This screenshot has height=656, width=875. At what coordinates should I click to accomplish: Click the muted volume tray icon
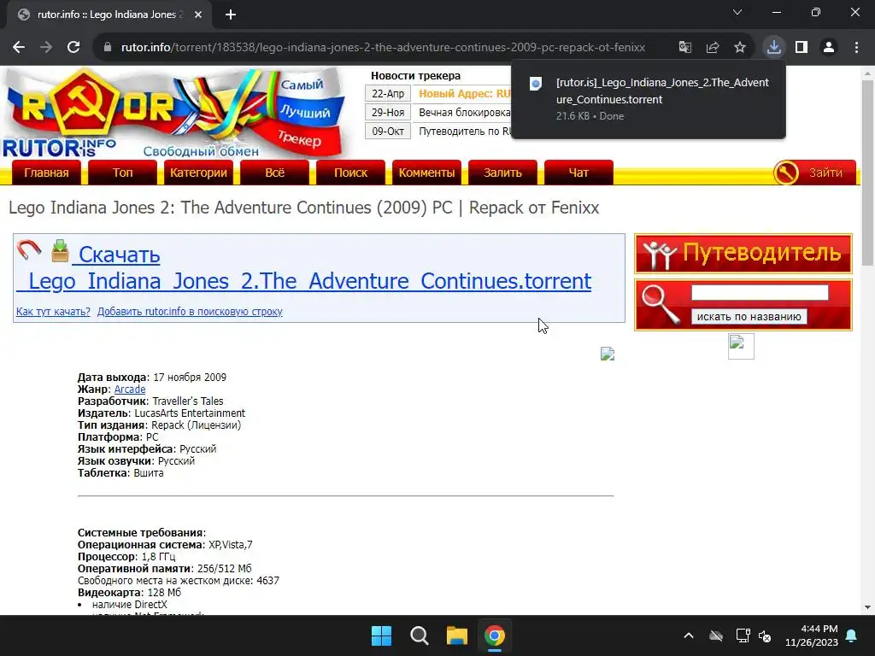765,635
